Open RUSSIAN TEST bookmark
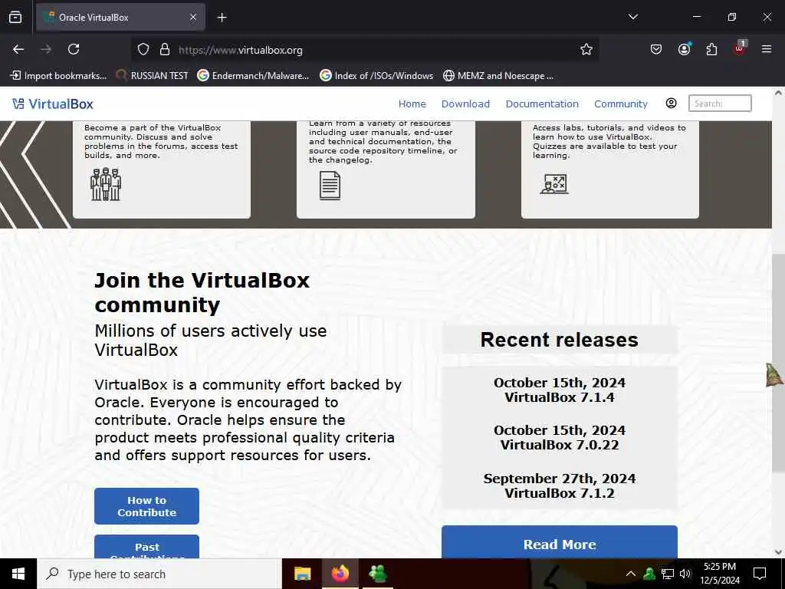The height and width of the screenshot is (589, 785). pyautogui.click(x=152, y=76)
